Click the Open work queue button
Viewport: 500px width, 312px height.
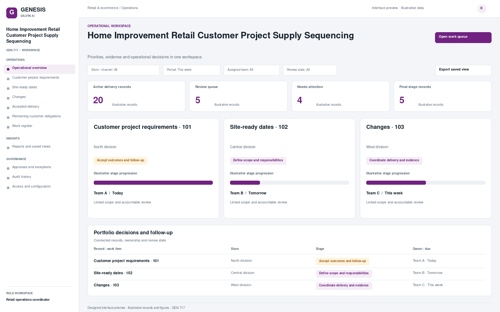click(x=463, y=37)
